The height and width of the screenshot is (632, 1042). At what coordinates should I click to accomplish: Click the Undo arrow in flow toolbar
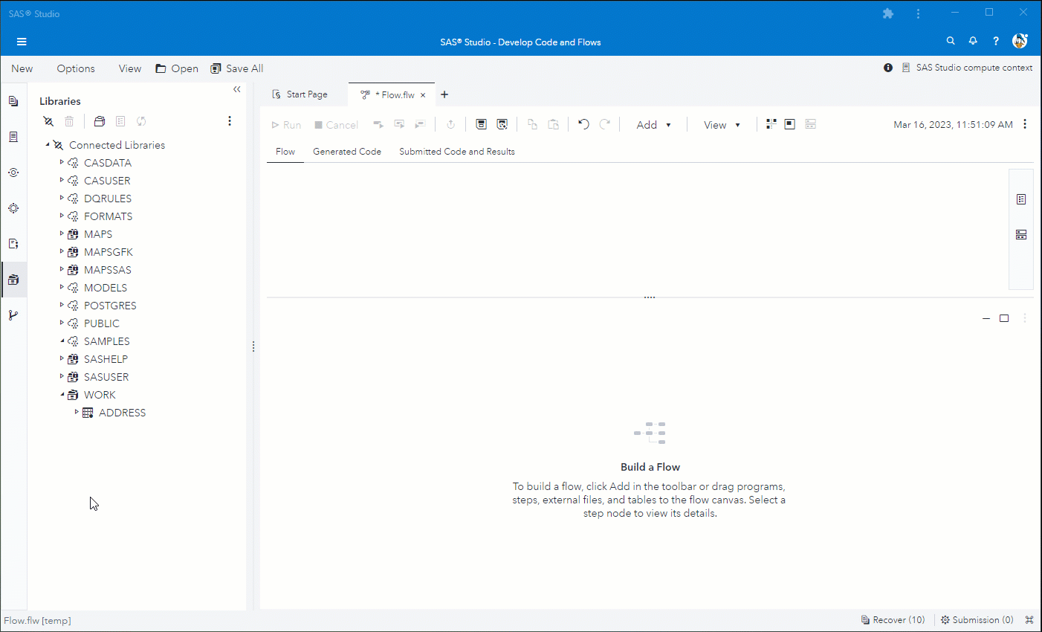[x=583, y=124]
